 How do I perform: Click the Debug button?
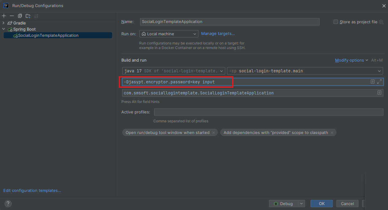point(284,204)
